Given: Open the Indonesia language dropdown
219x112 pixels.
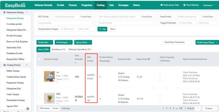Looking at the screenshot, I should pyautogui.click(x=209, y=5).
